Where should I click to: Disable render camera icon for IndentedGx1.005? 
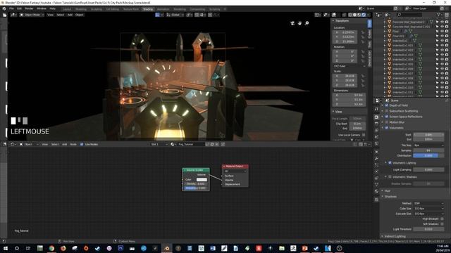point(447,64)
